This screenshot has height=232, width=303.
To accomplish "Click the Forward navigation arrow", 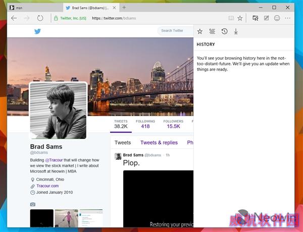I will [27, 18].
